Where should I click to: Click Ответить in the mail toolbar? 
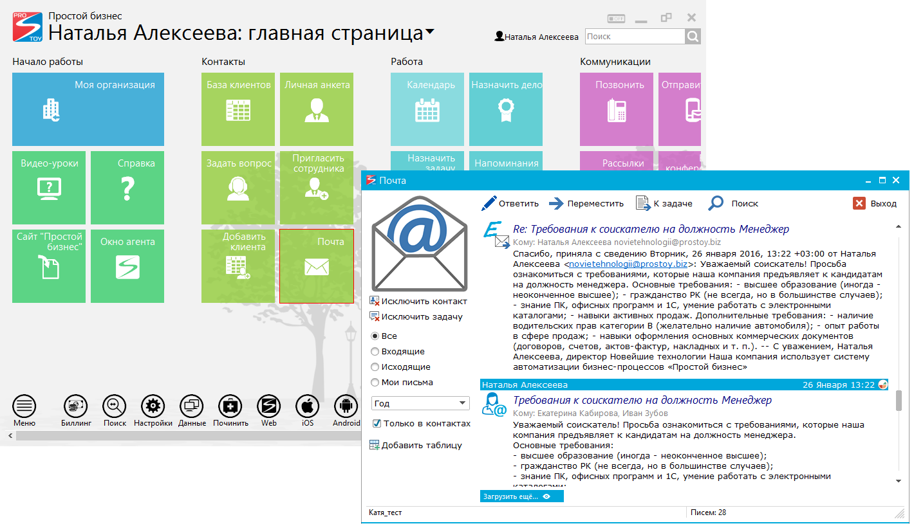[510, 203]
